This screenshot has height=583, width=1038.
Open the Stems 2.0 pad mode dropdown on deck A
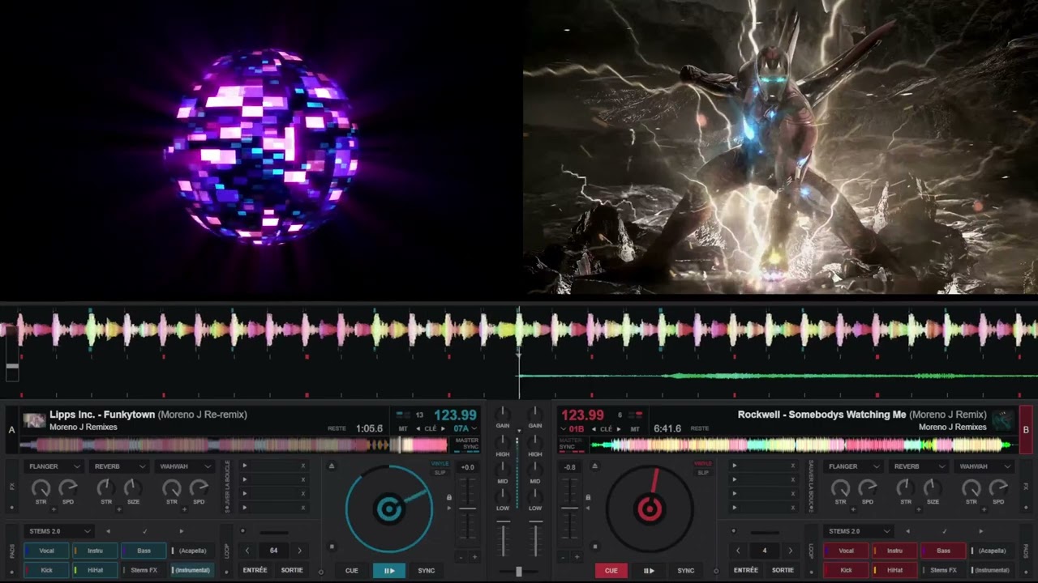[x=58, y=531]
